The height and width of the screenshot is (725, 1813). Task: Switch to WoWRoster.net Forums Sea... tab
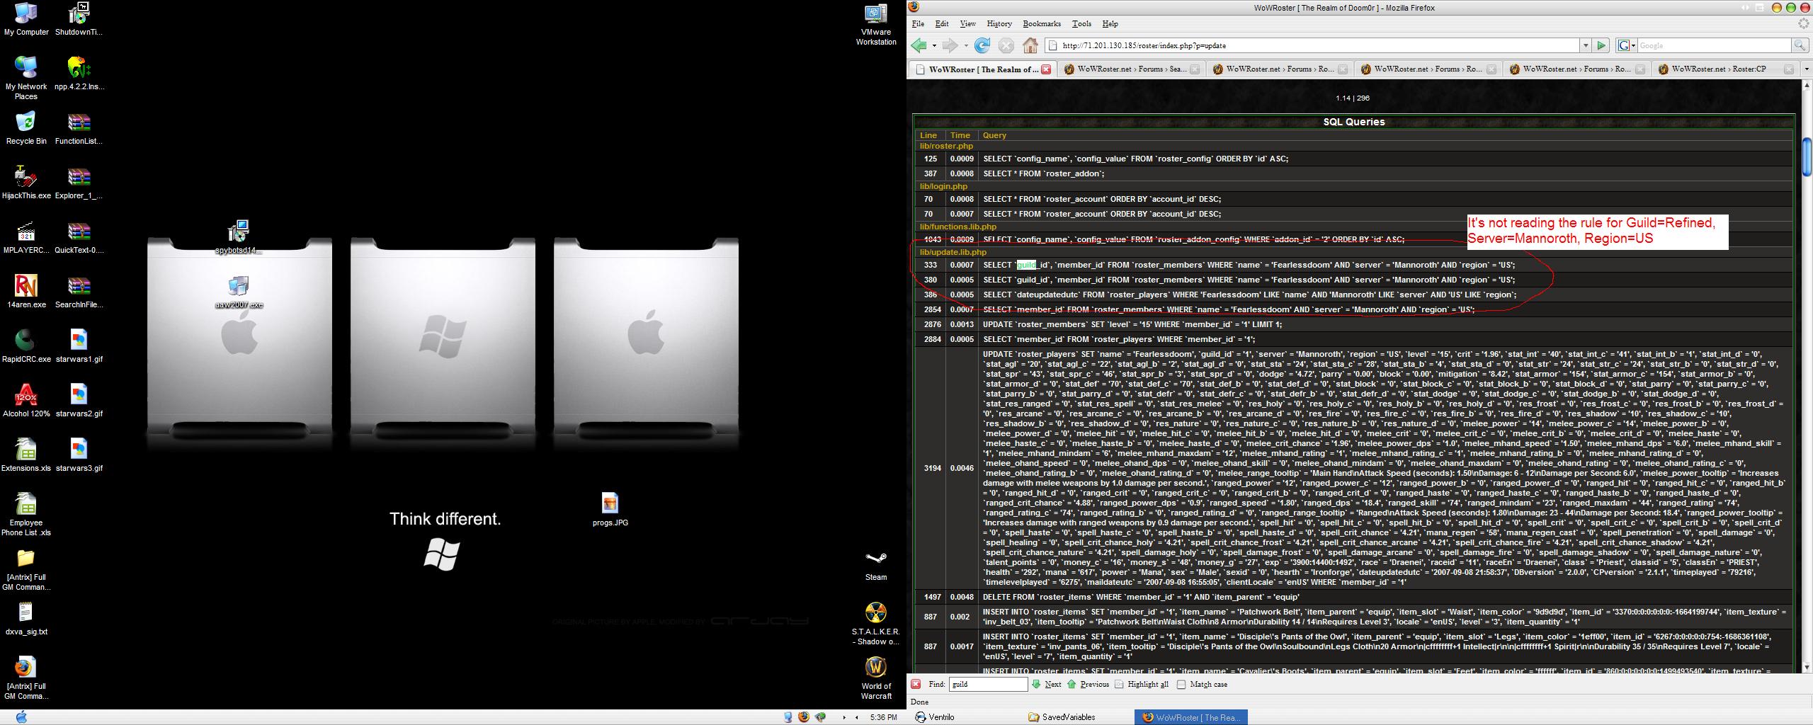click(x=1131, y=69)
